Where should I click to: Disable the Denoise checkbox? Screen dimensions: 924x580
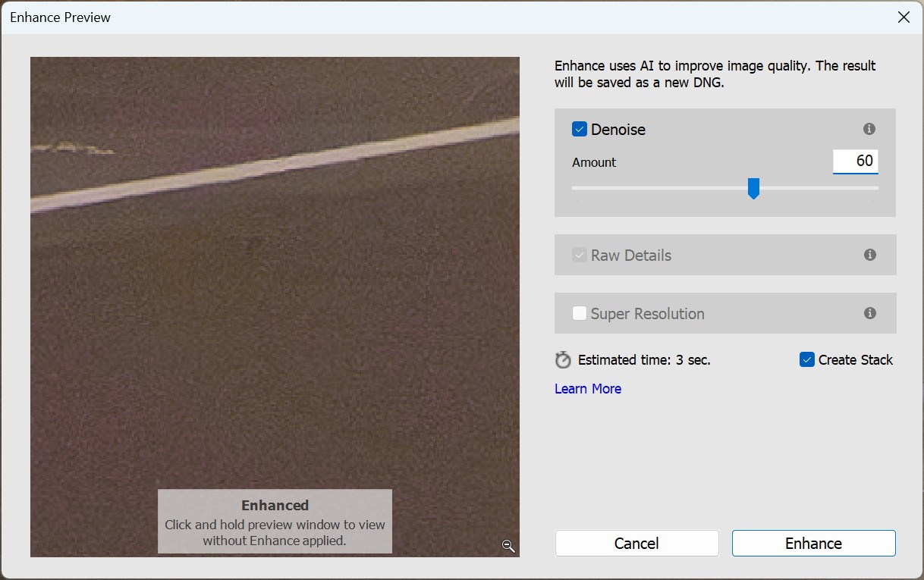(x=580, y=130)
